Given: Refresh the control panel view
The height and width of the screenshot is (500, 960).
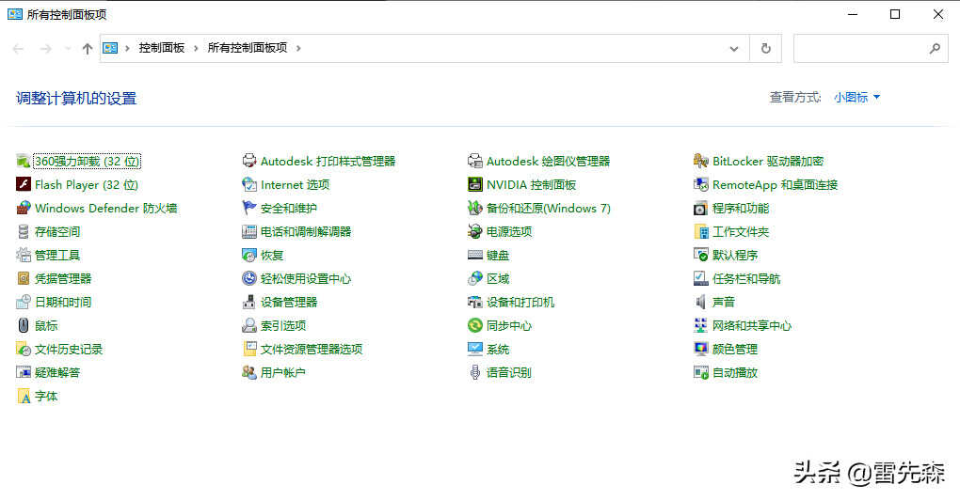Looking at the screenshot, I should coord(766,48).
